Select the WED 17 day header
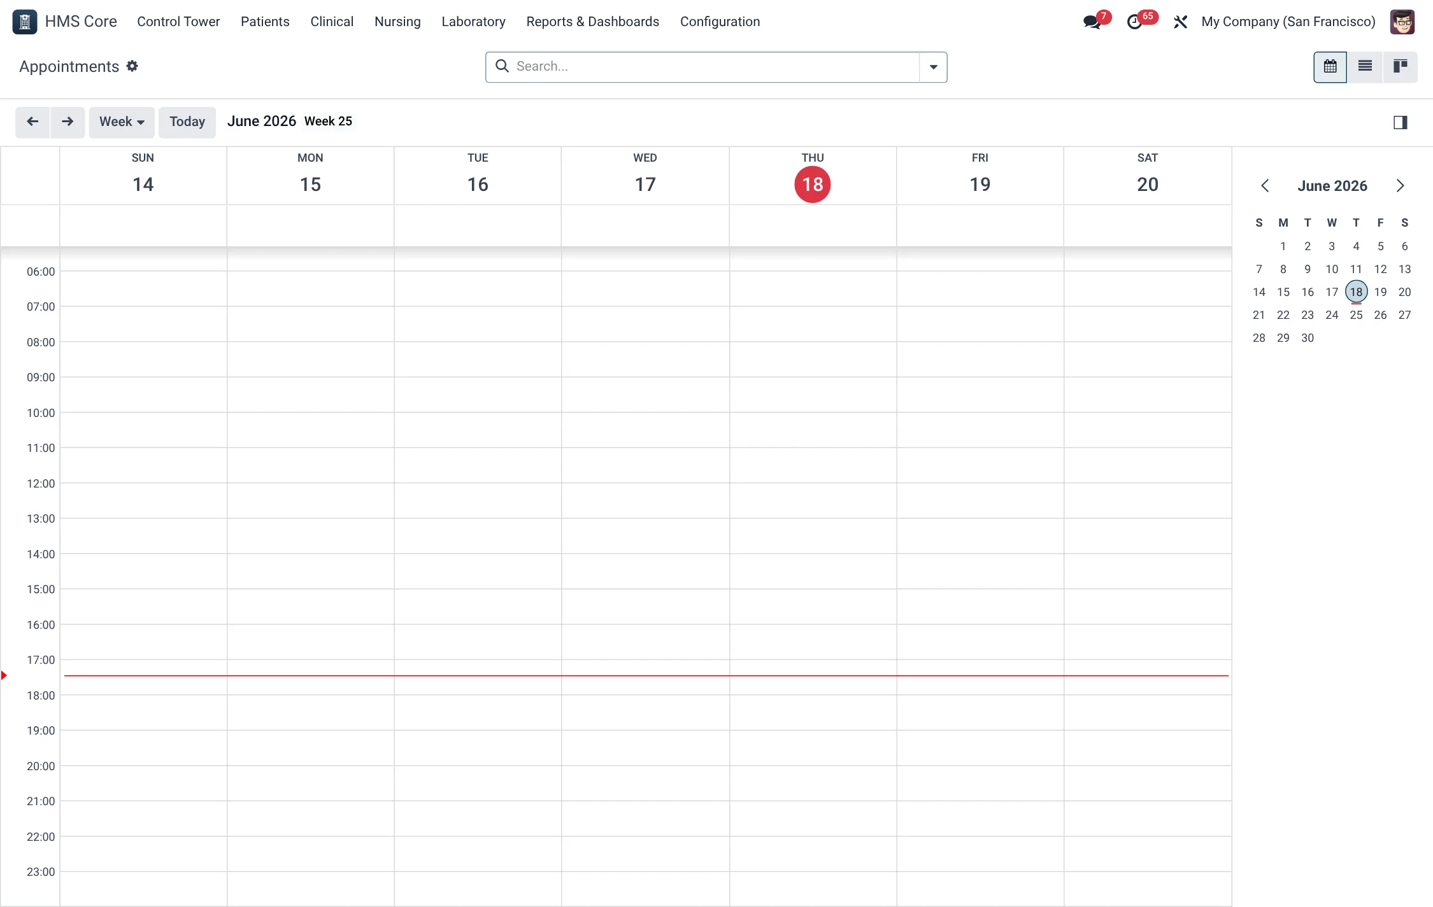 click(x=645, y=176)
